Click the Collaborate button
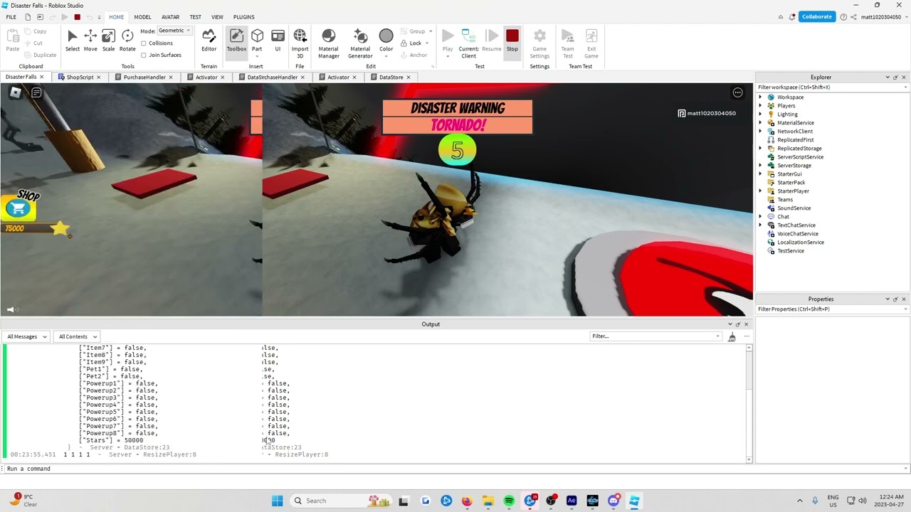Viewport: 911px width, 512px height. tap(816, 17)
